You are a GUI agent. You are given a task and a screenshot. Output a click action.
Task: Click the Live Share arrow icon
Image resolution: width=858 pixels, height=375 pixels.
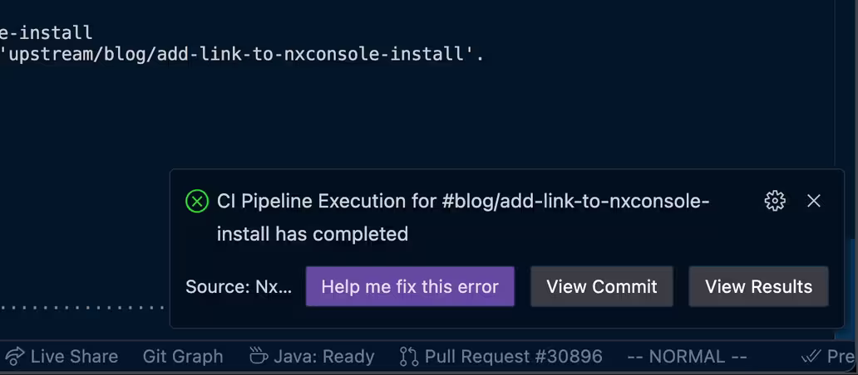pos(14,357)
